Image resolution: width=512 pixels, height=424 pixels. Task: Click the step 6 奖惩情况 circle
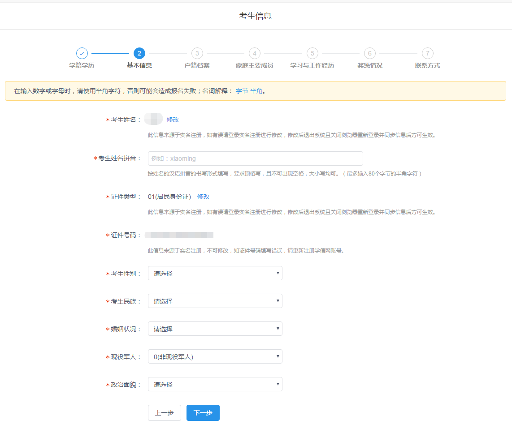click(x=369, y=53)
